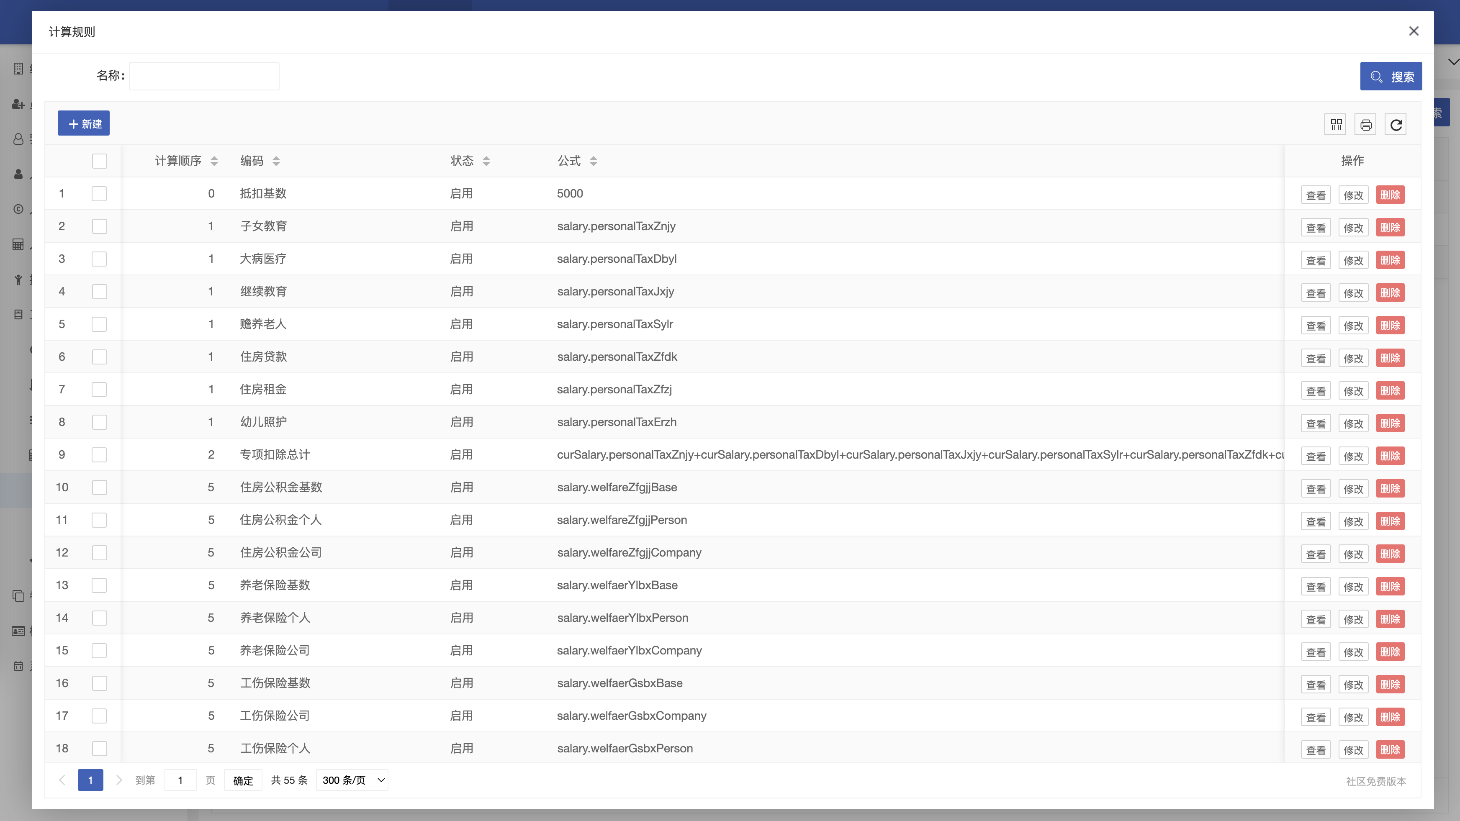Sort by 公式 column arrows
The width and height of the screenshot is (1460, 821).
click(594, 161)
